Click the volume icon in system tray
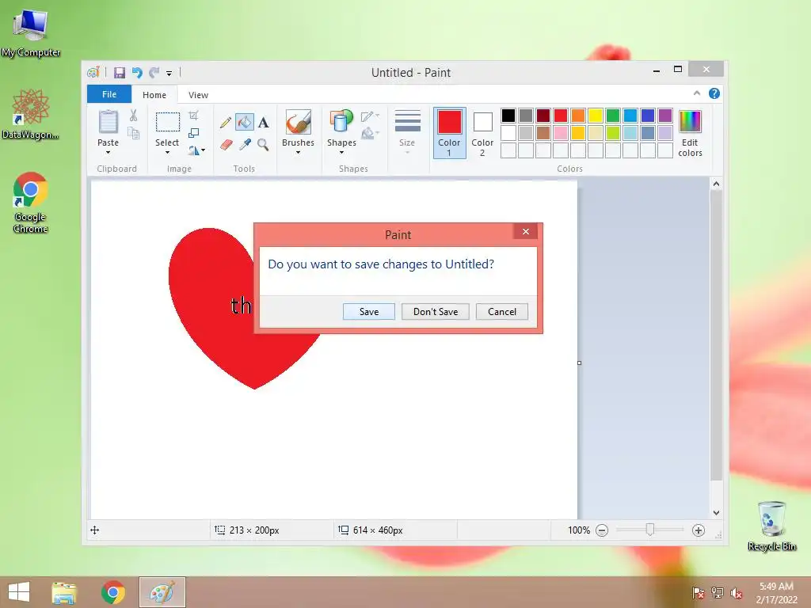 pos(737,593)
